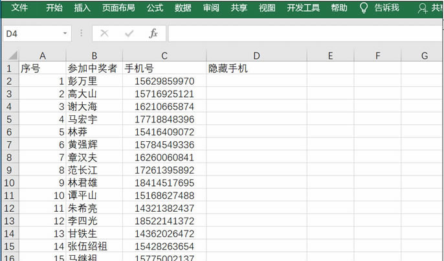Select the cell containing 朱希亮
The image size is (444, 261).
94,209
